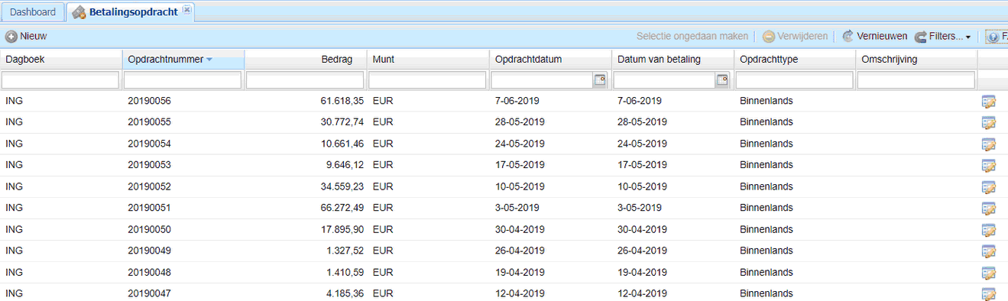
Task: Click the Verwijderen button
Action: point(795,36)
